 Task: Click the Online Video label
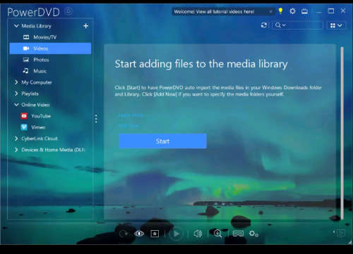(35, 105)
